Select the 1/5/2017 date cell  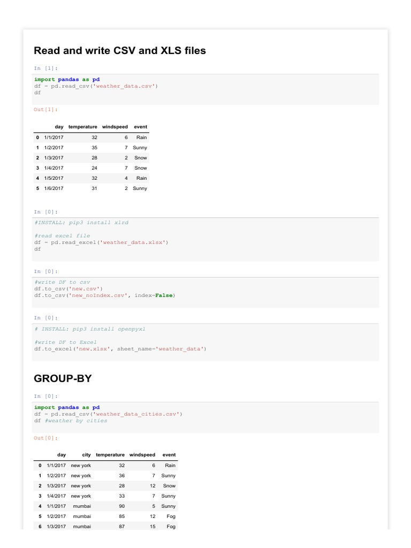[54, 178]
